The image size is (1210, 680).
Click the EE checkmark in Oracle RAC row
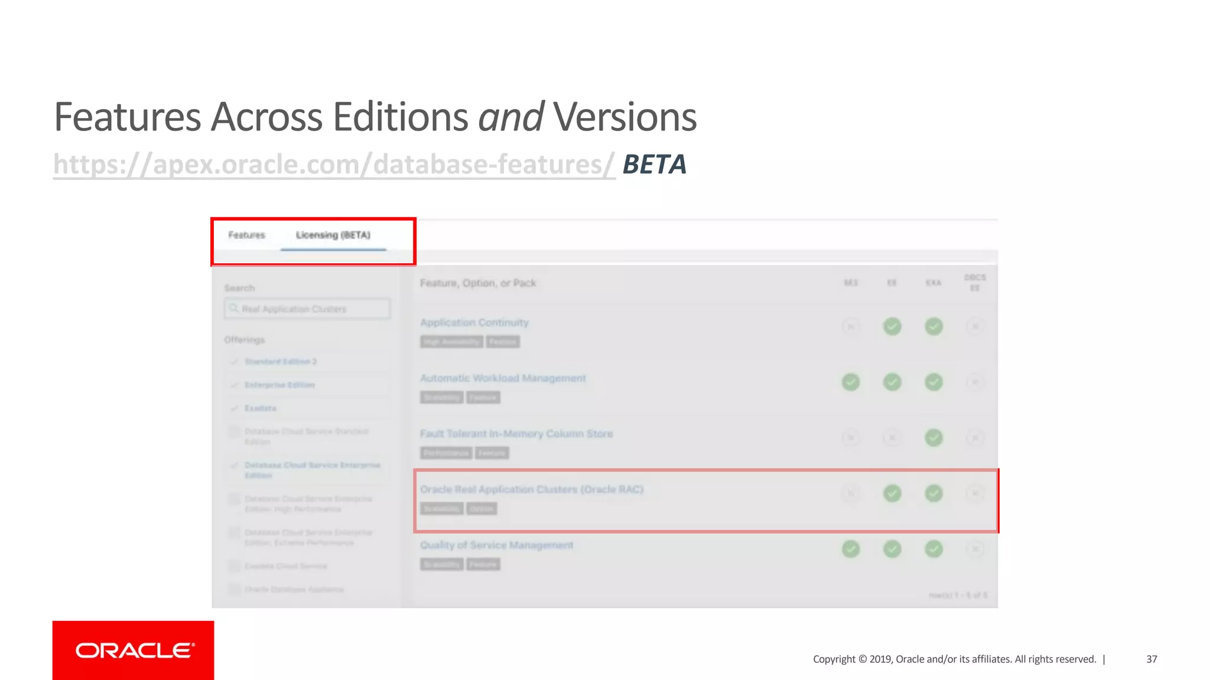(892, 493)
